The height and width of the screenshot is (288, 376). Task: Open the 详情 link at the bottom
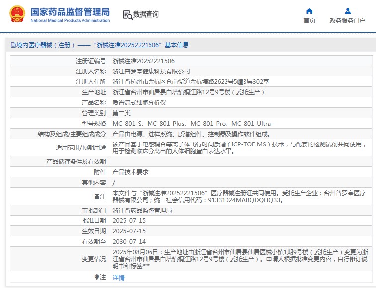[118, 277]
